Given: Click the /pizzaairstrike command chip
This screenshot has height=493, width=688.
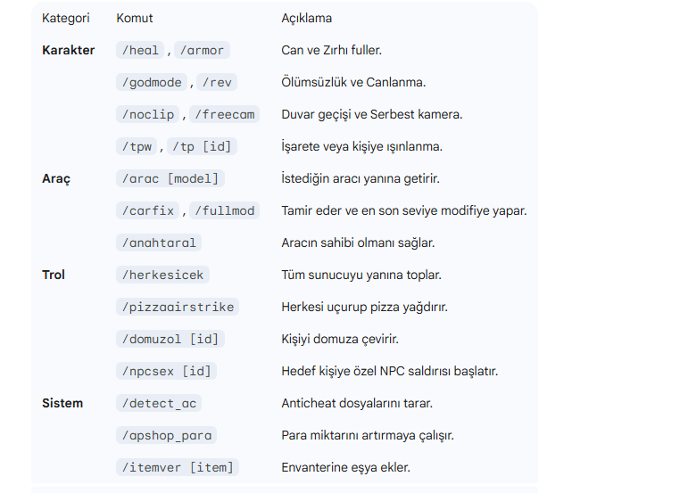Looking at the screenshot, I should pyautogui.click(x=178, y=307).
